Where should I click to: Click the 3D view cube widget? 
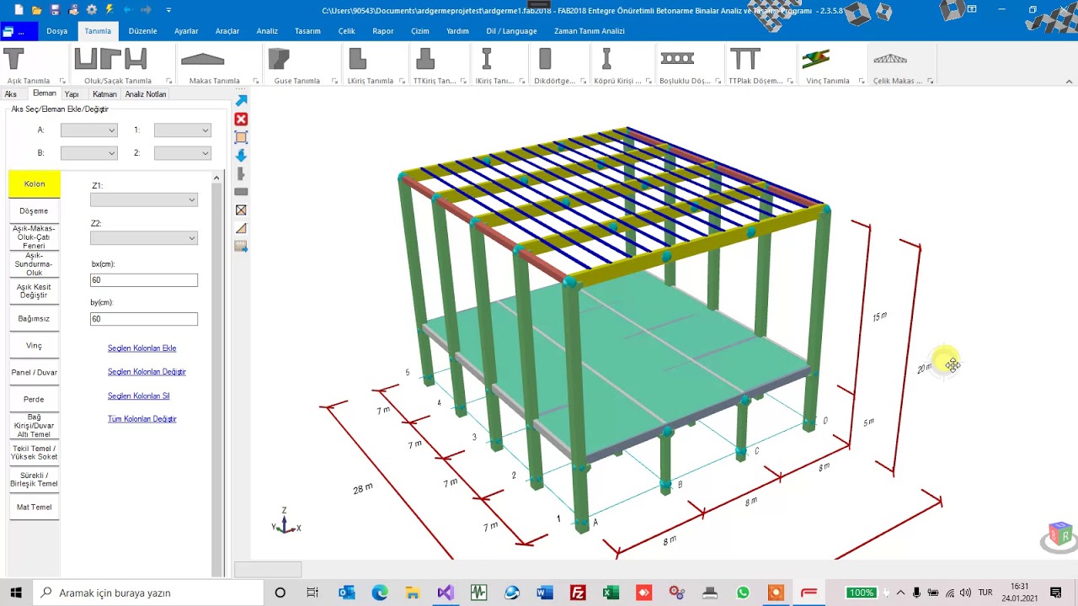1060,535
